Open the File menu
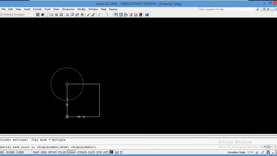Viewport: 277px width, 156px height. (x=3, y=9)
